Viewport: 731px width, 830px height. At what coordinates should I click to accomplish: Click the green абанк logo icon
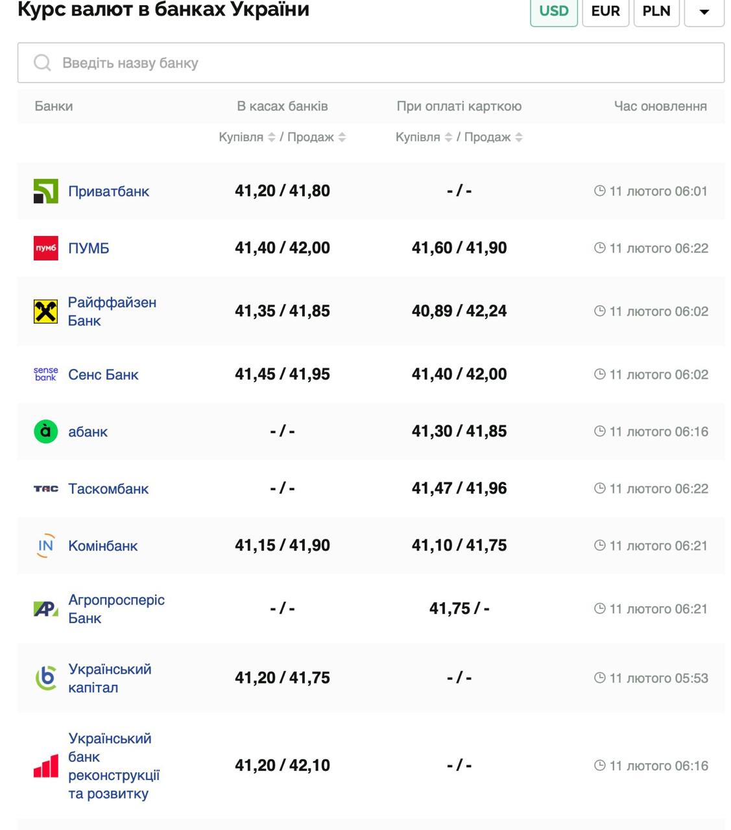(45, 431)
